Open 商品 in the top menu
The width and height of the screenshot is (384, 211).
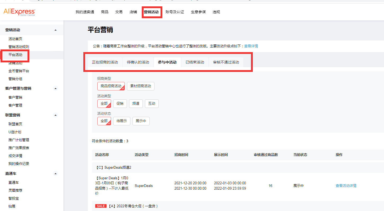105,12
